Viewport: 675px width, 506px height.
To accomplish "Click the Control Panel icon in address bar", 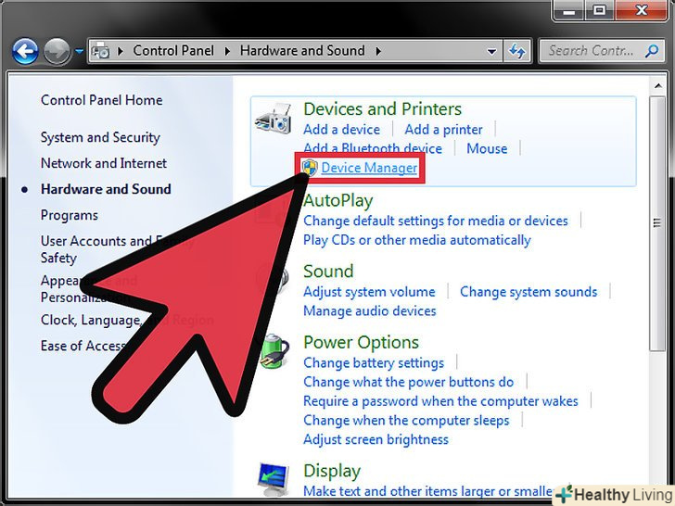I will pos(102,51).
